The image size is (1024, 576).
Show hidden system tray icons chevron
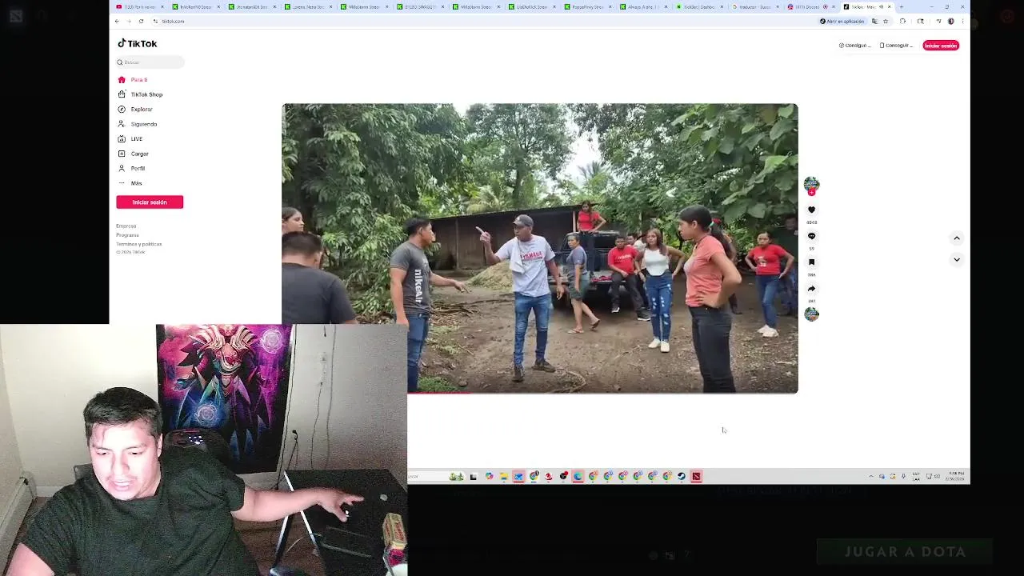click(x=871, y=476)
